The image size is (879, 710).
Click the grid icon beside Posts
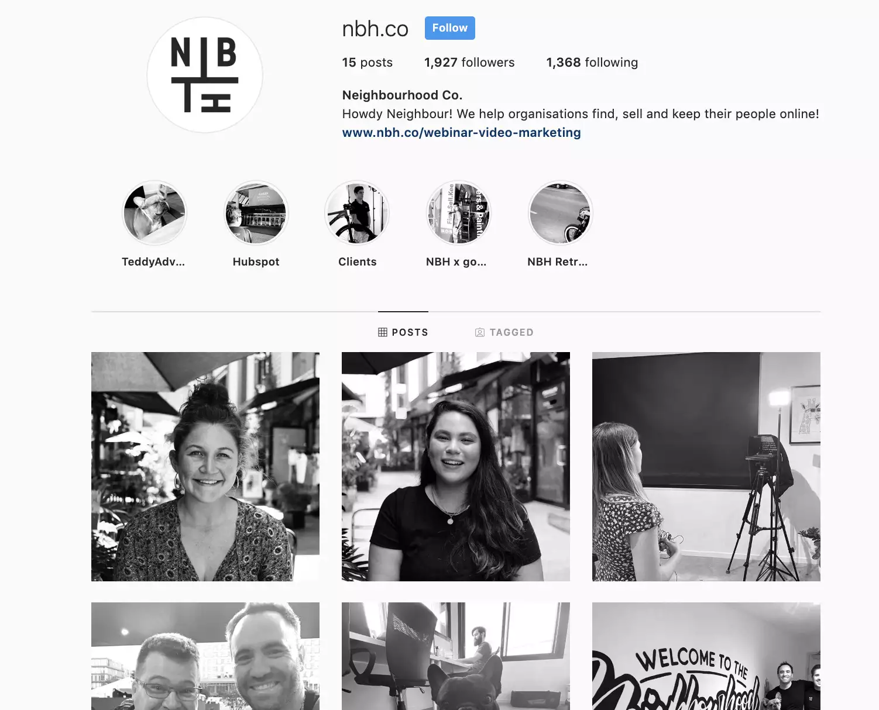383,332
